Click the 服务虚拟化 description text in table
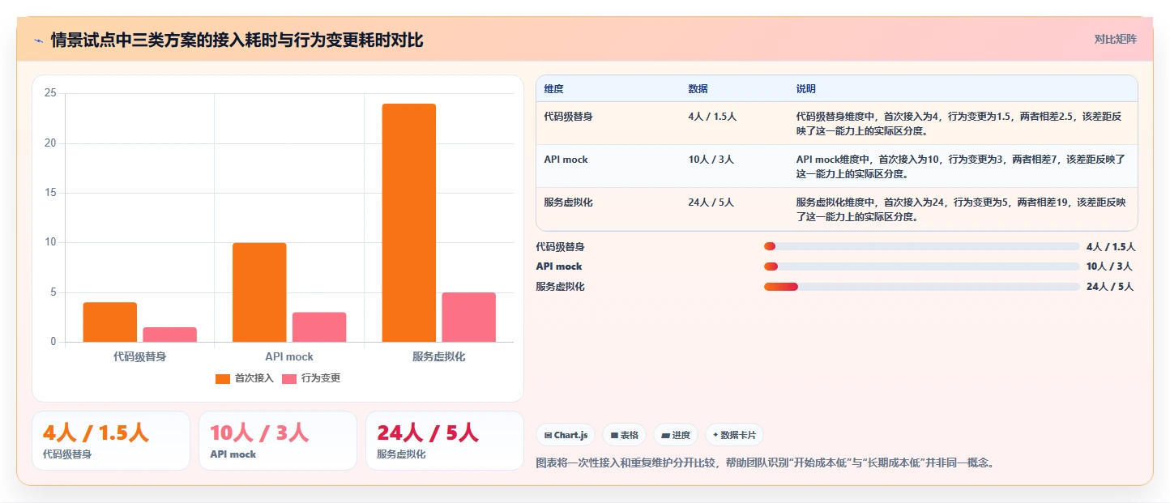1170x503 pixels. (x=961, y=209)
